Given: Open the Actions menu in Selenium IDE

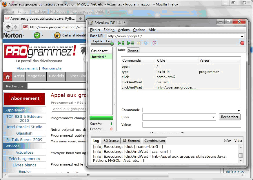Looking at the screenshot, I should pos(123,30).
